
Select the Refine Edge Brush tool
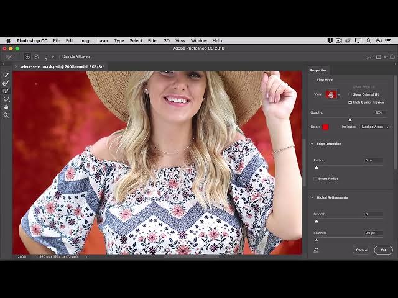click(6, 83)
